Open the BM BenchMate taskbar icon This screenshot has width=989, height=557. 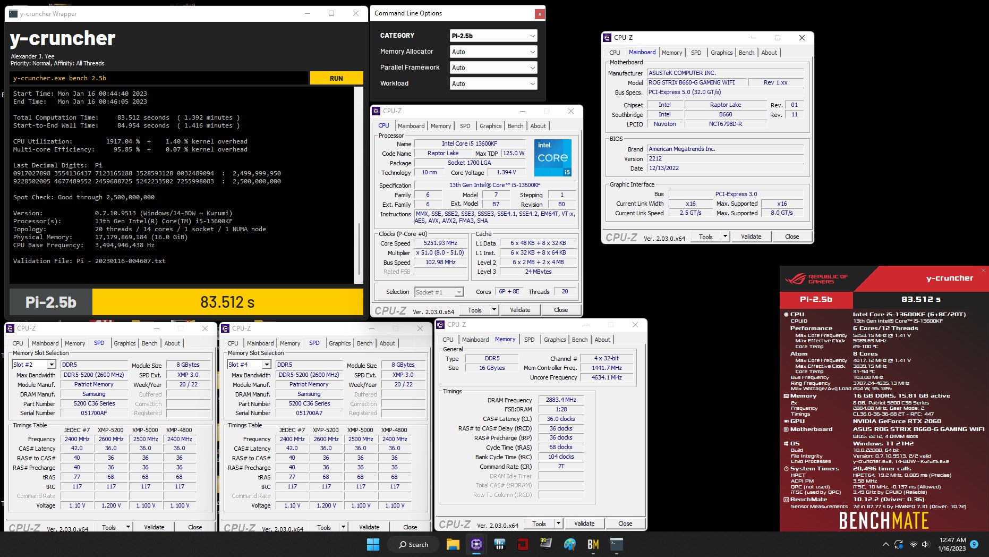click(593, 544)
